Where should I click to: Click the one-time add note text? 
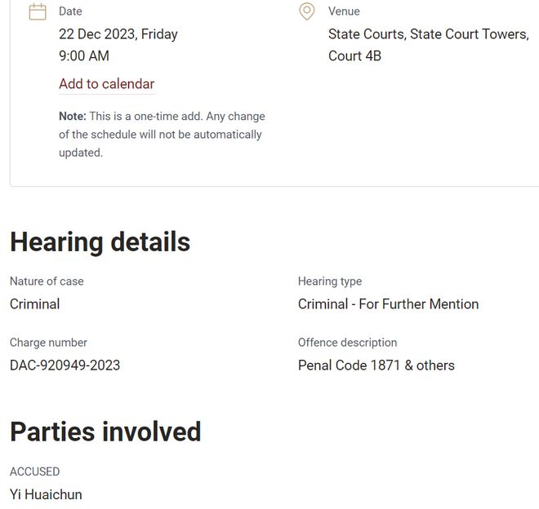(x=162, y=135)
